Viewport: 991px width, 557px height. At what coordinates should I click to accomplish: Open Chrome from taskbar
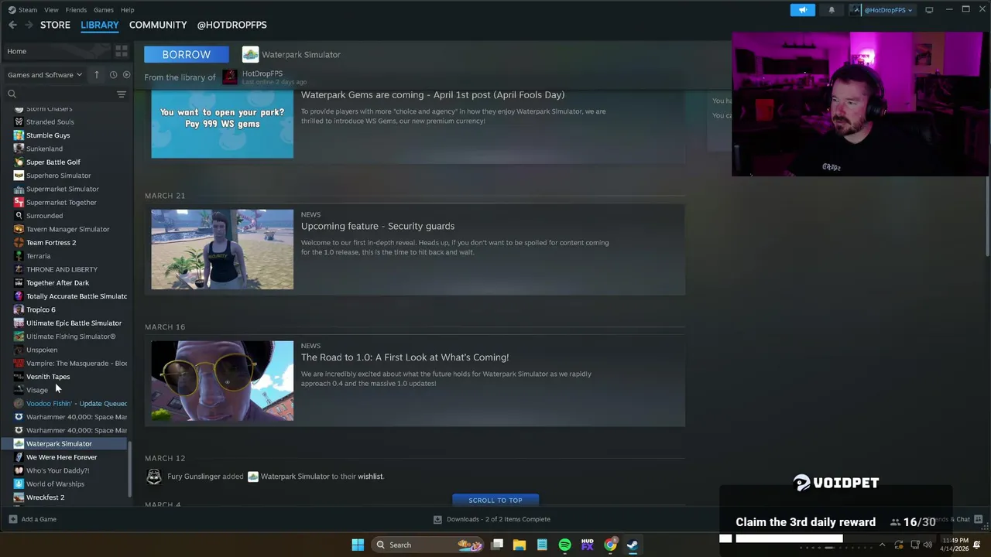(610, 545)
